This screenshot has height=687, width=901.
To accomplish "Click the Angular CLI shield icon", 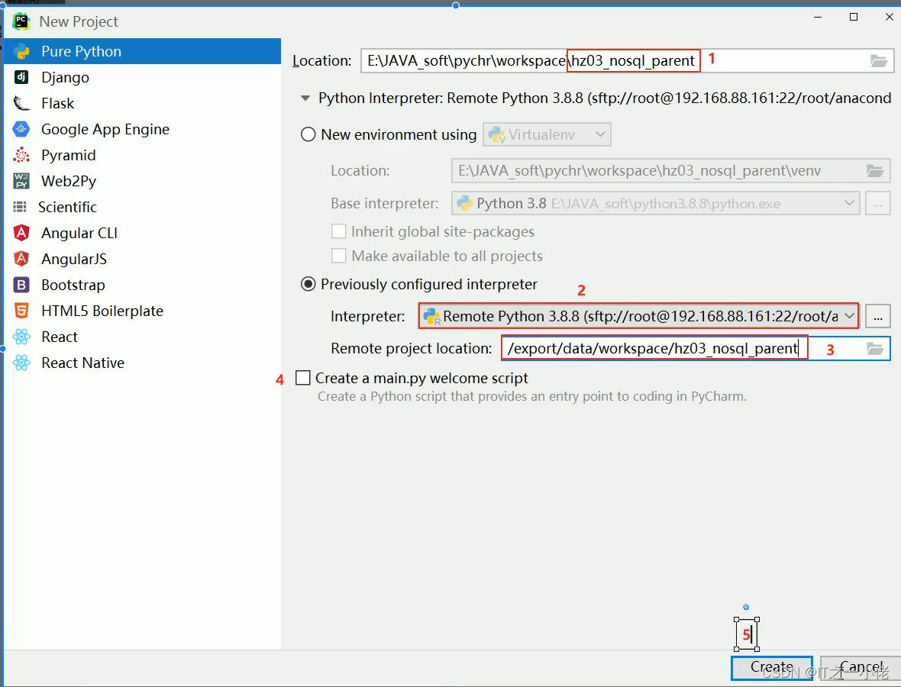I will [x=21, y=233].
